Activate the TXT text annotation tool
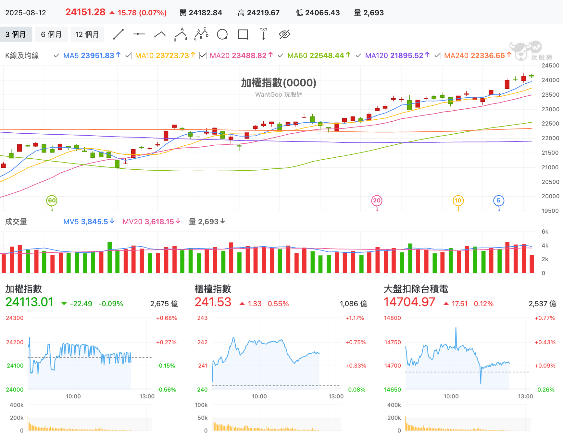Viewport: 563px width, 437px height. click(263, 34)
